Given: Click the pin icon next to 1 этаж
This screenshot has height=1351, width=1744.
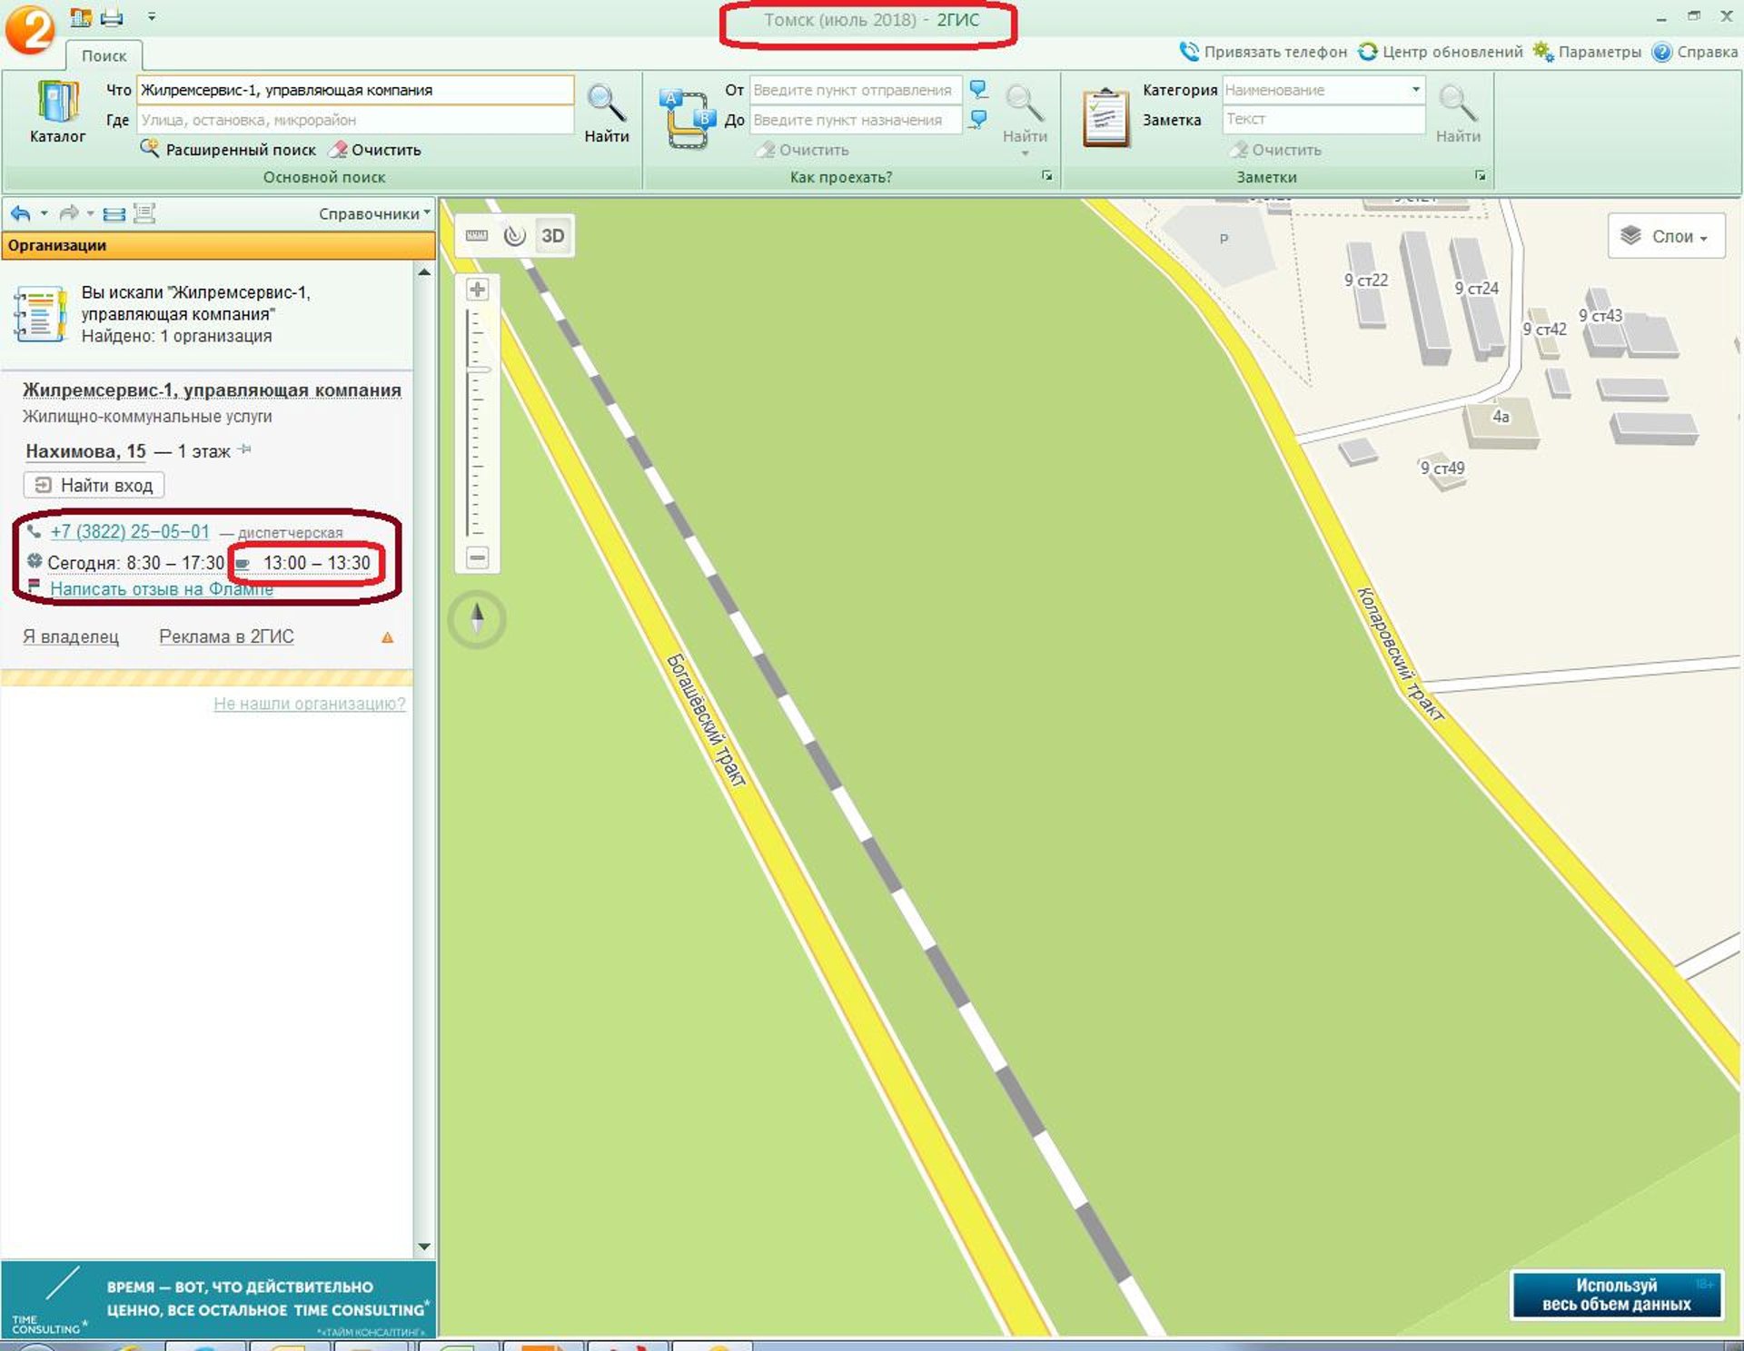Looking at the screenshot, I should pos(245,449).
